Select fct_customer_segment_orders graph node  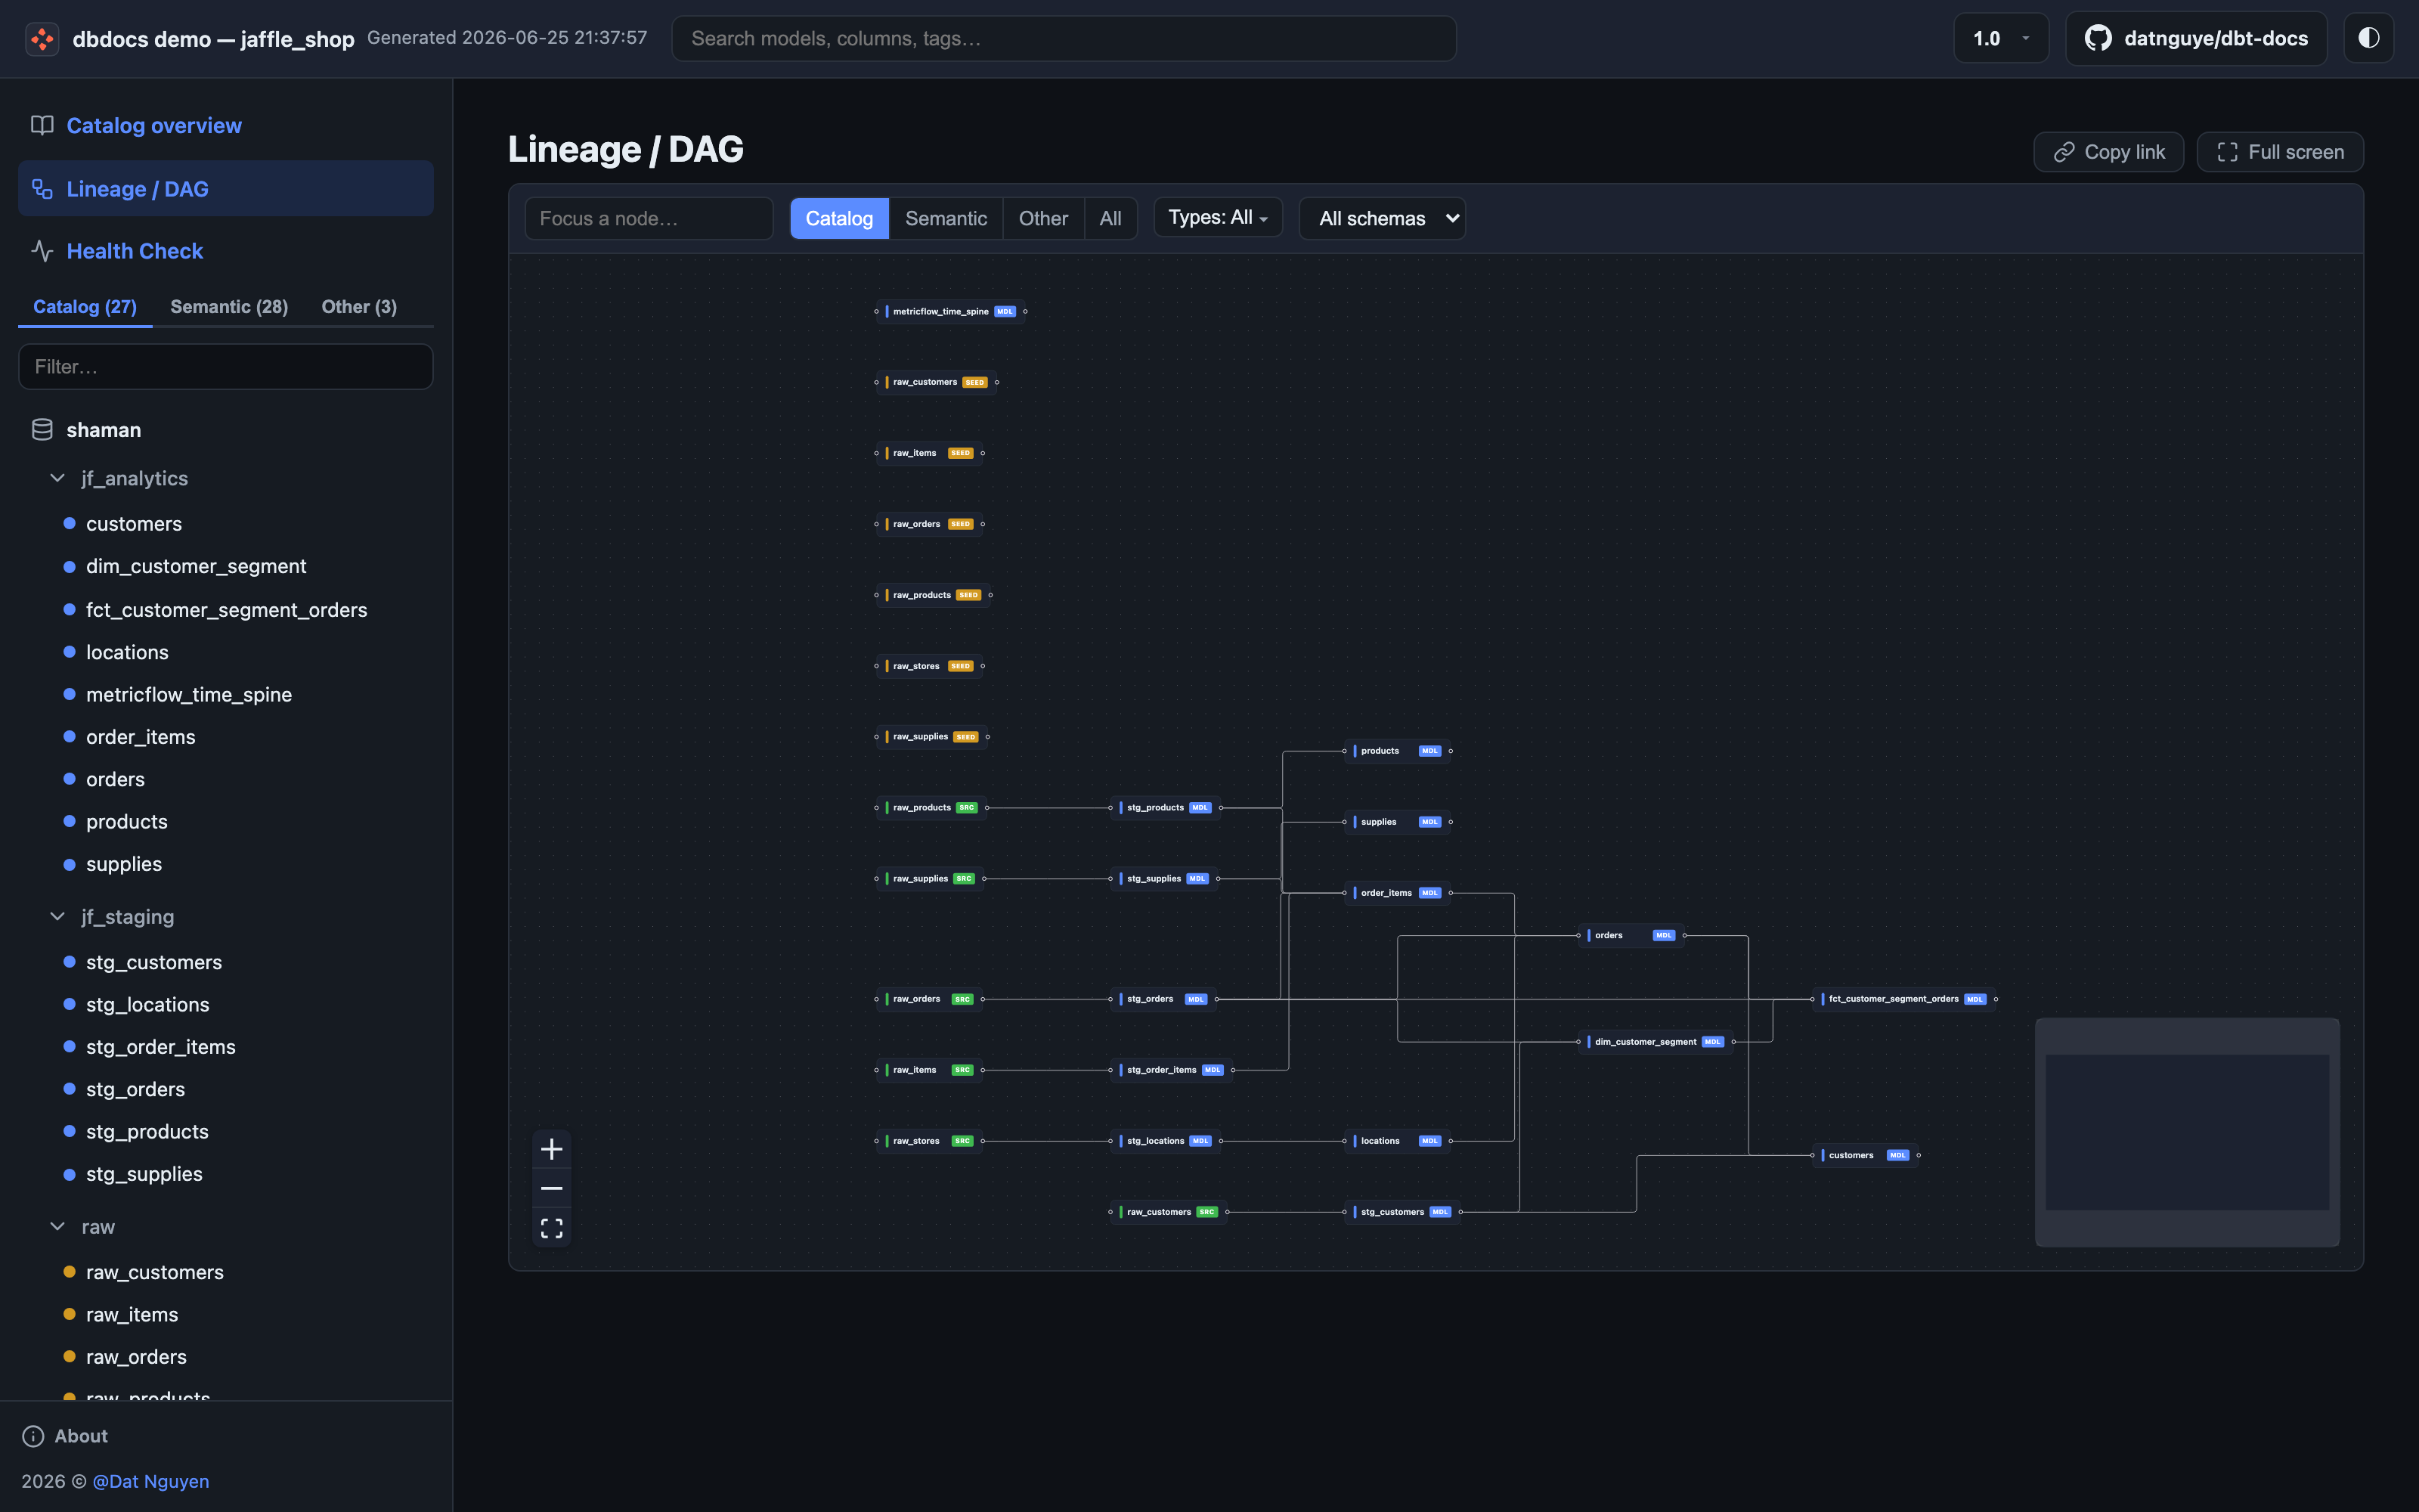click(x=1904, y=999)
